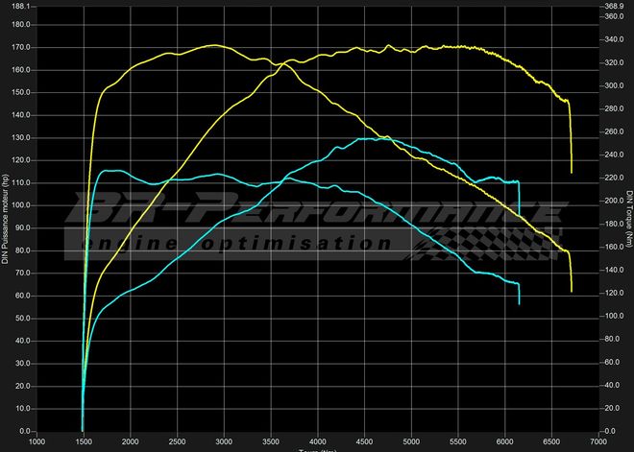This screenshot has height=452, width=634.
Task: Click the 100.0 label on left axis
Action: pos(20,205)
